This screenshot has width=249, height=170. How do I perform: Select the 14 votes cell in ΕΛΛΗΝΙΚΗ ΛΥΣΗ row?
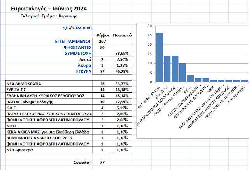coord(102,96)
